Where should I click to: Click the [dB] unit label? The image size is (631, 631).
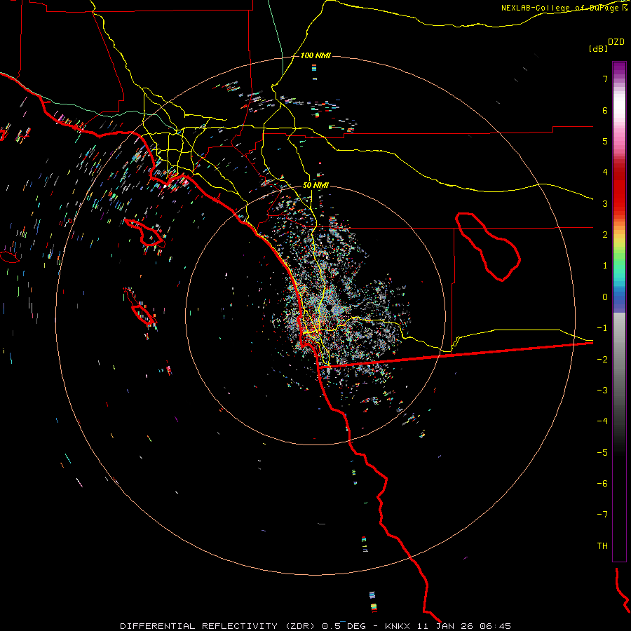pos(598,48)
